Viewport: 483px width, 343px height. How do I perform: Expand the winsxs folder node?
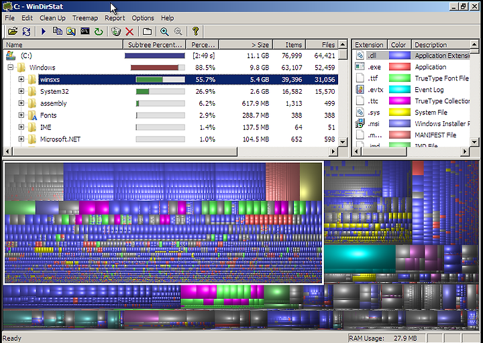click(x=21, y=79)
